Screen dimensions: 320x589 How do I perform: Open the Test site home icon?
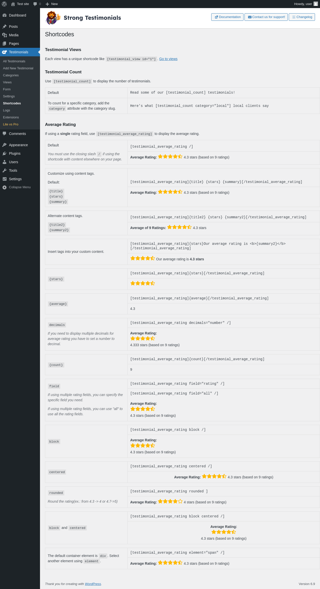[13, 4]
